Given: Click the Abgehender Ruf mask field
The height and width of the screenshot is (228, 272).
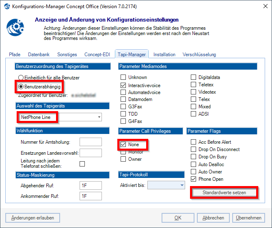Looking at the screenshot, I should tap(91, 185).
